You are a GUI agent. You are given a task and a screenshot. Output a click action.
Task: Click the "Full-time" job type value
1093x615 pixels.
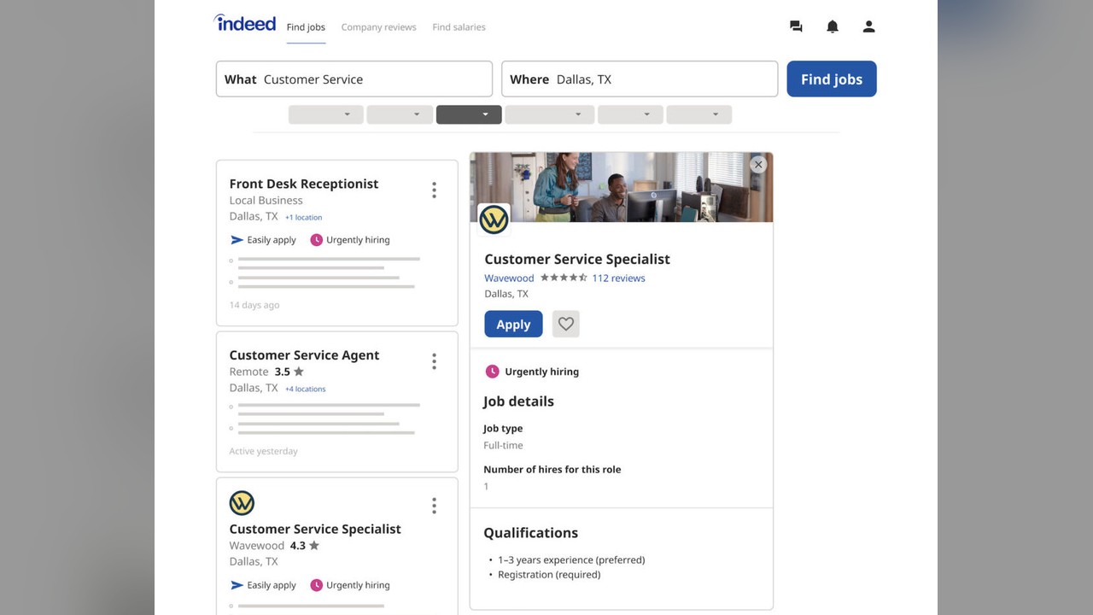[503, 446]
